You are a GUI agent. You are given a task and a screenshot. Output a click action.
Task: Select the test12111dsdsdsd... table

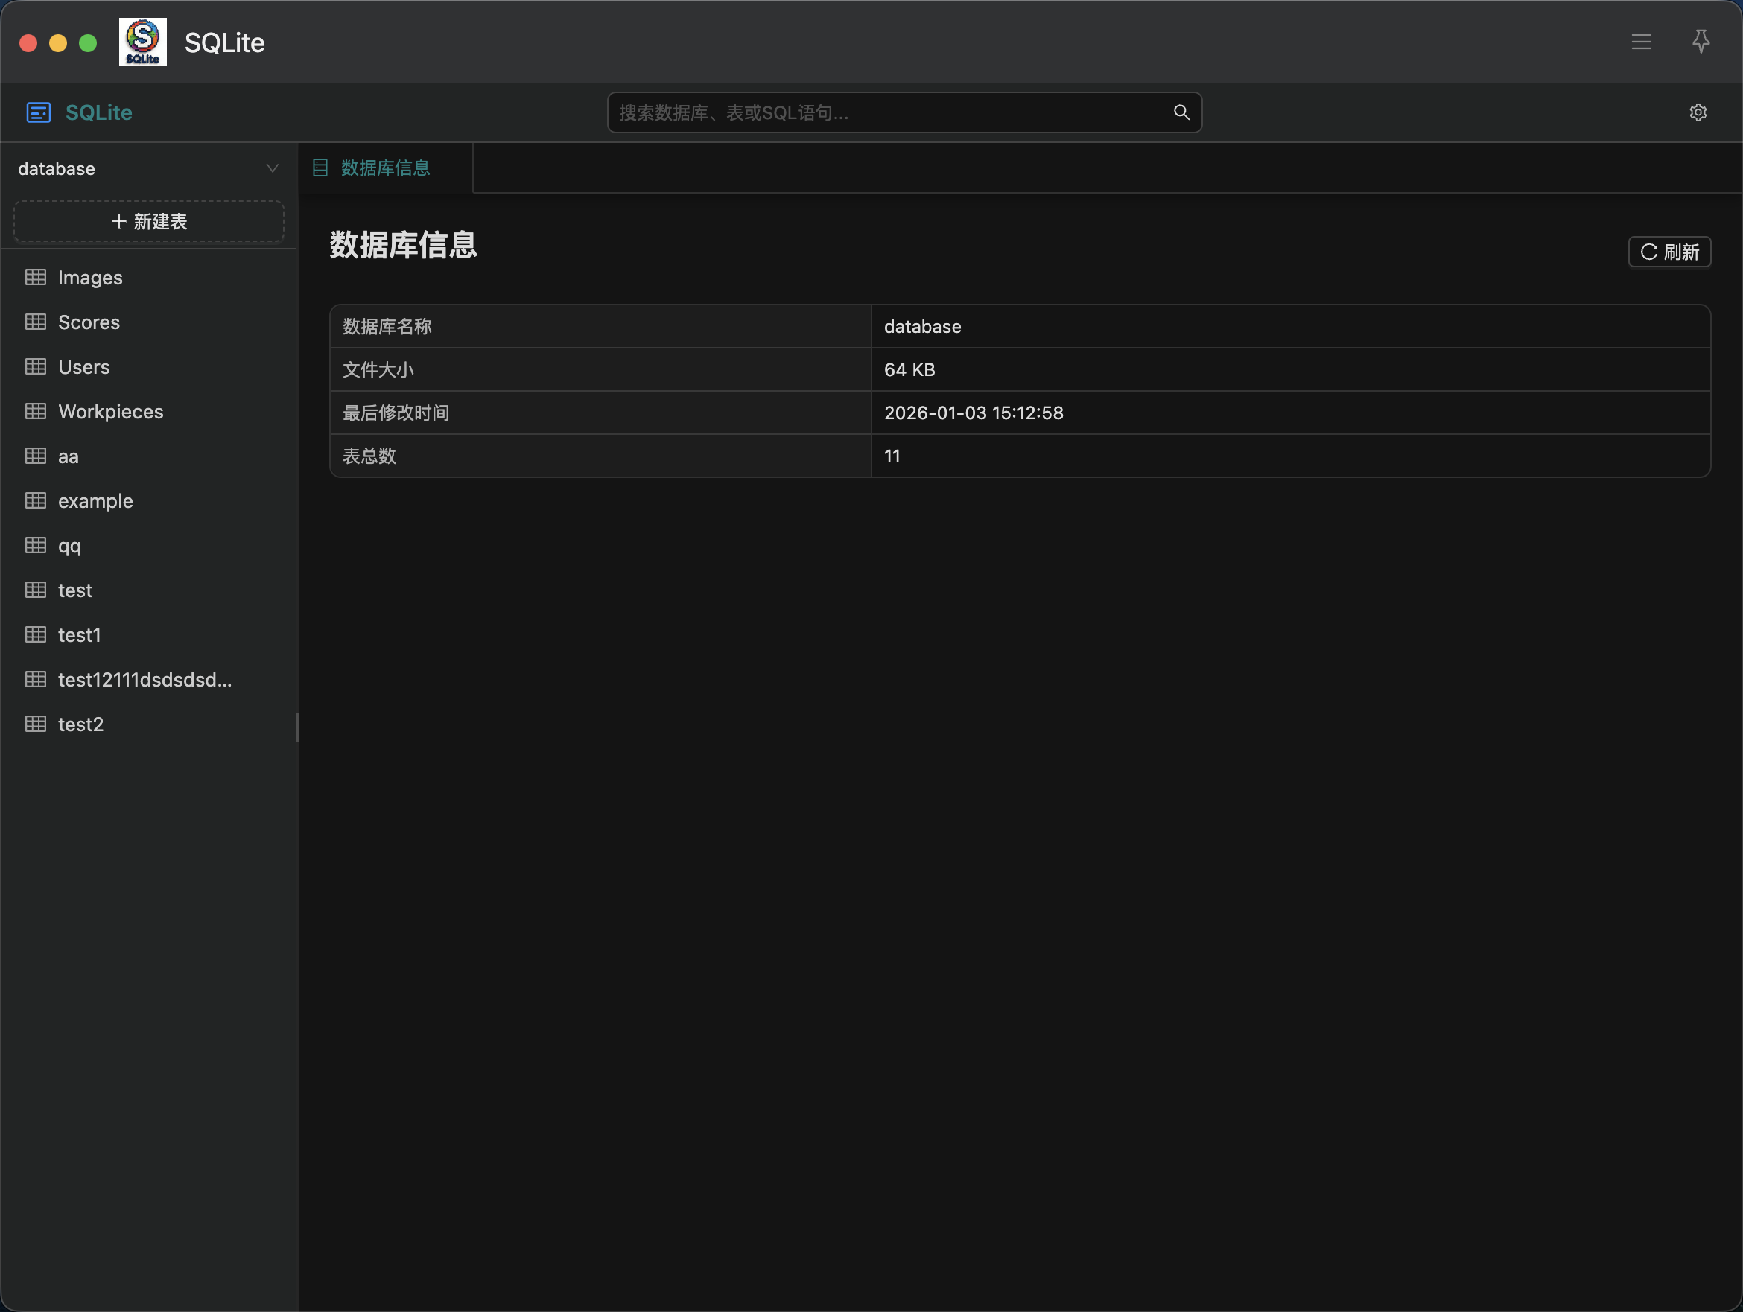point(145,680)
